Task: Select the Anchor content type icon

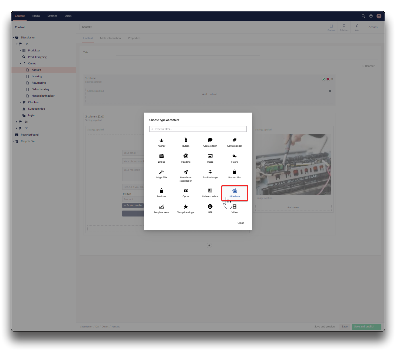Action: (x=161, y=140)
